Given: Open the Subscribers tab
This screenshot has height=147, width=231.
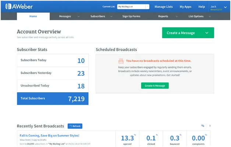Looking at the screenshot, I should (98, 16).
